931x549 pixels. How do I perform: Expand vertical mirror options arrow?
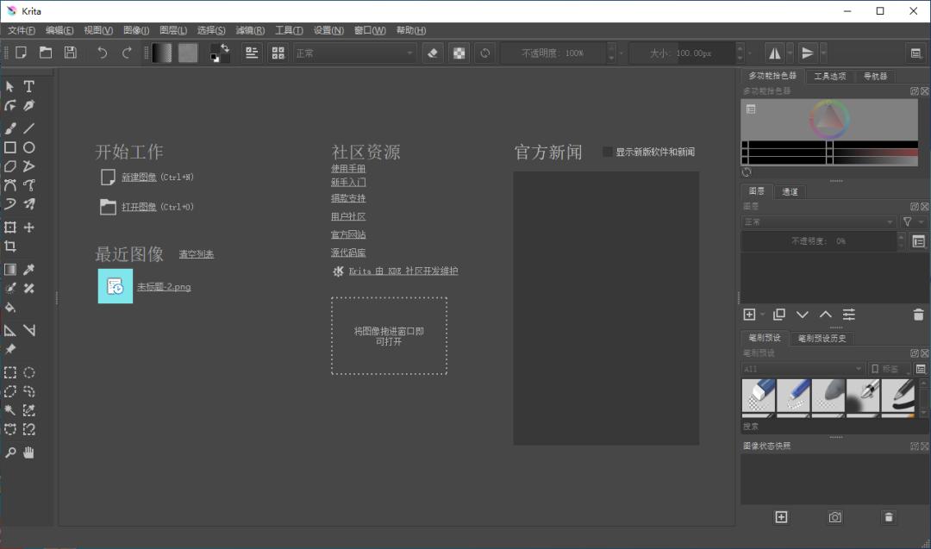click(x=823, y=53)
